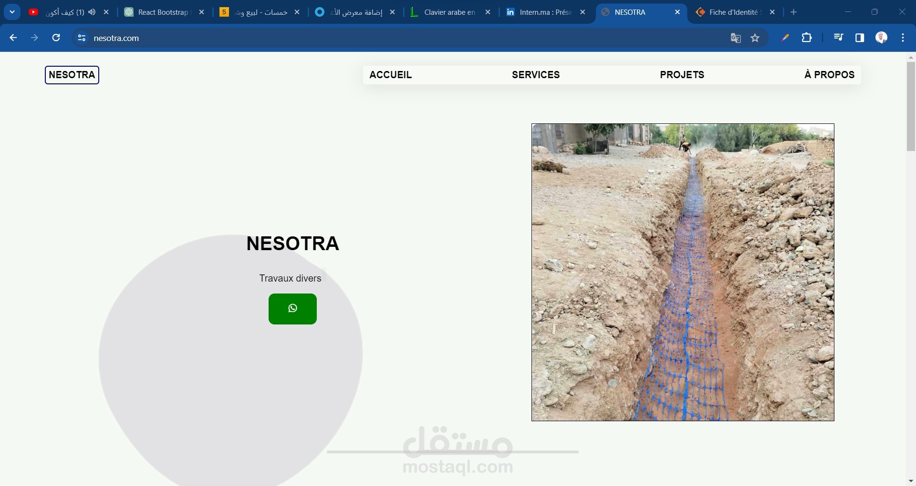The height and width of the screenshot is (486, 916).
Task: Open the trench construction photo
Action: (683, 272)
